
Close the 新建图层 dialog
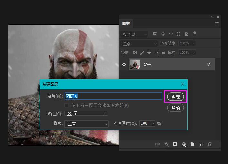(x=183, y=84)
